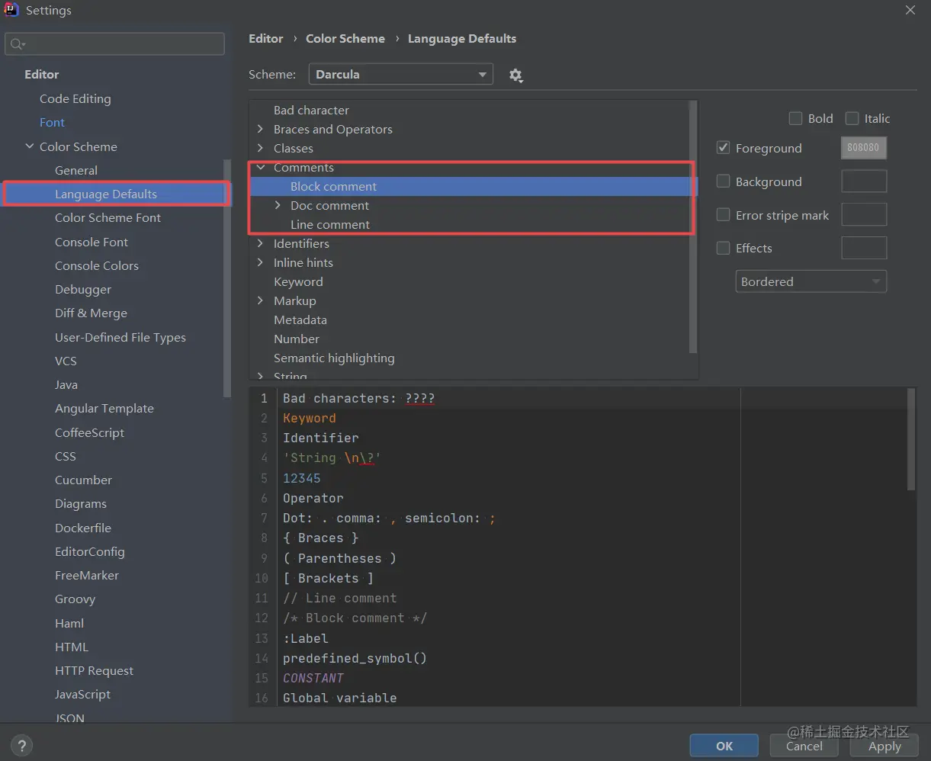The image size is (931, 761).
Task: Click Editor in the breadcrumb
Action: [265, 38]
